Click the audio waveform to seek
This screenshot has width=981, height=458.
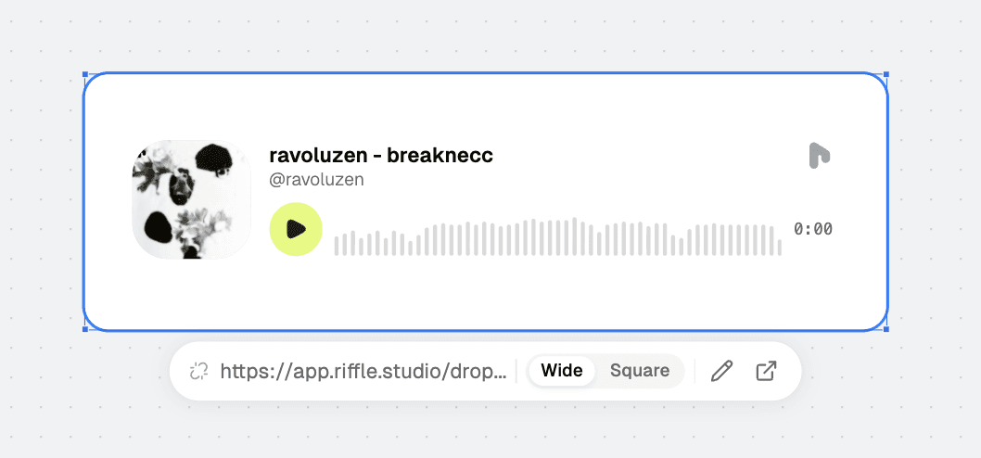tap(557, 236)
